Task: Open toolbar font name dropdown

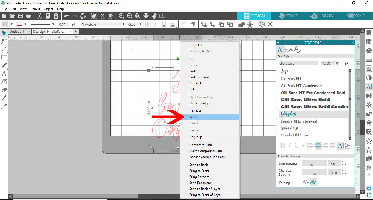Action: point(123,24)
